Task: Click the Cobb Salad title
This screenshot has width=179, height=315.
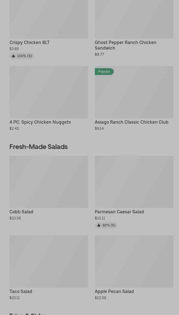Action: pyautogui.click(x=21, y=212)
